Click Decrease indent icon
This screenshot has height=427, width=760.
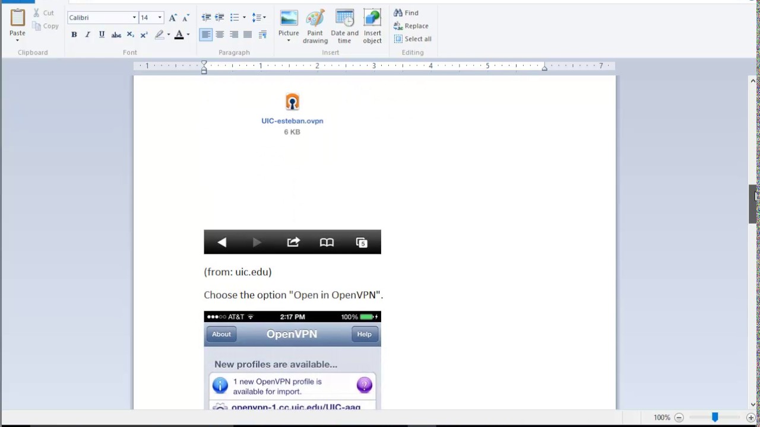(x=206, y=18)
